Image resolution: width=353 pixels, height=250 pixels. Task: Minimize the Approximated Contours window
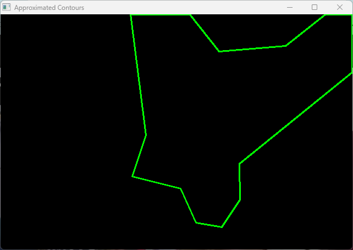click(290, 8)
